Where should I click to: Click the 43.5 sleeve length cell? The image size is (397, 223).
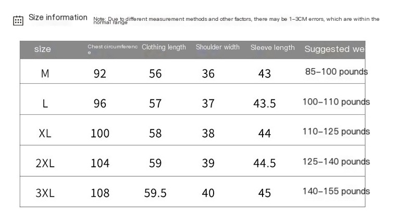[264, 103]
